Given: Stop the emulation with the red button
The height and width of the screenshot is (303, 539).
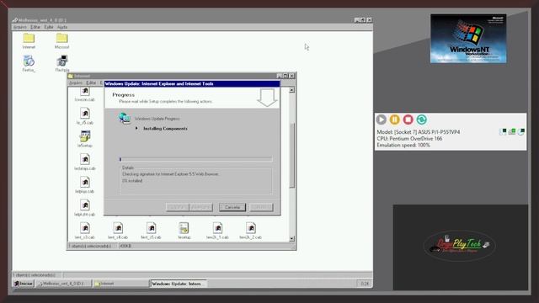Looking at the screenshot, I should (408, 120).
